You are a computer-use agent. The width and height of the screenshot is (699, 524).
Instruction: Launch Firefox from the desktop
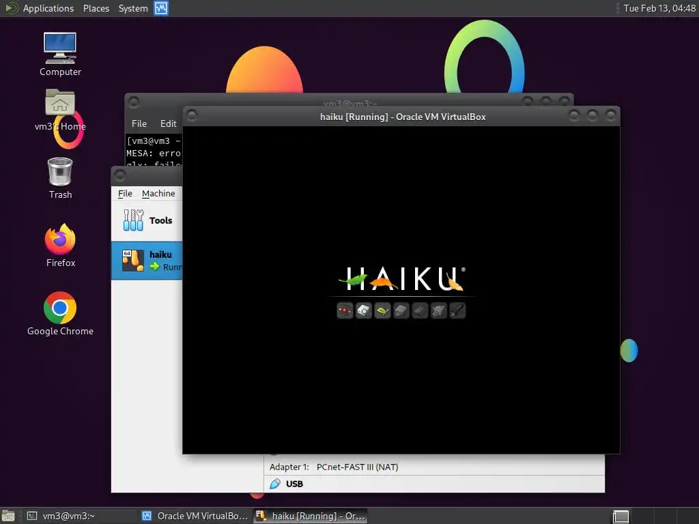(x=60, y=246)
